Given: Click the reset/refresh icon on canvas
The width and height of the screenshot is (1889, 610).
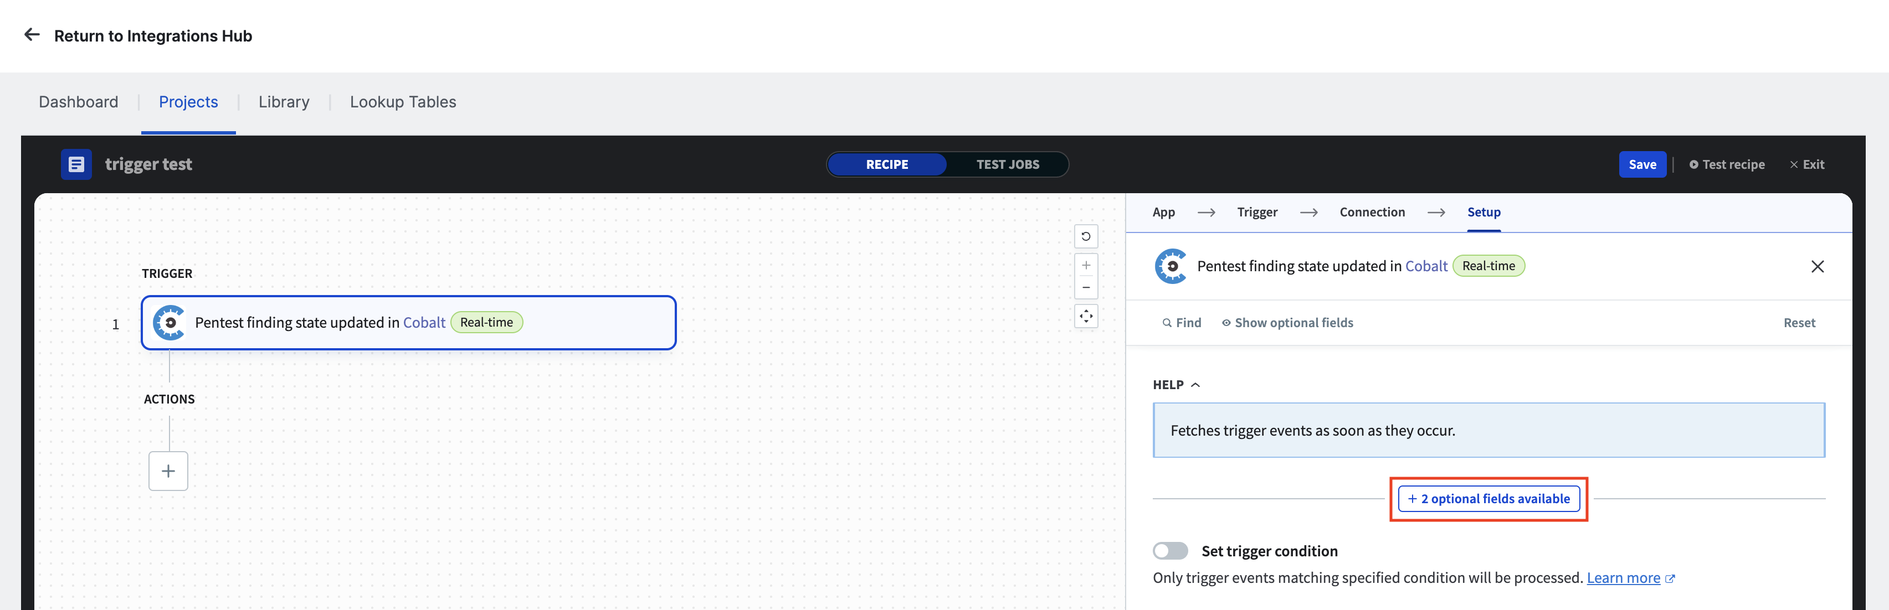Looking at the screenshot, I should click(x=1083, y=238).
